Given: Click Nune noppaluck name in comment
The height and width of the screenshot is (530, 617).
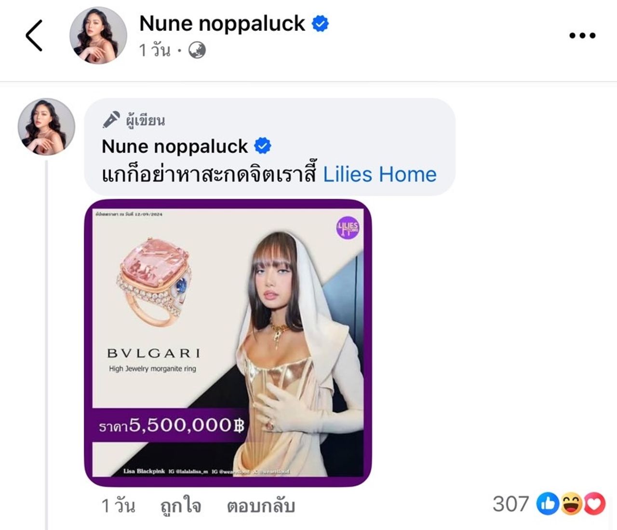Looking at the screenshot, I should (175, 146).
